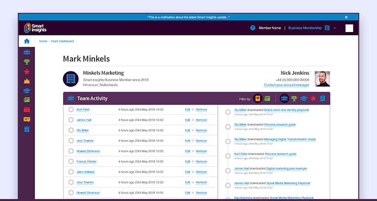Click the Minkels Marketing building icon
Viewport: 377px width, 201px height.
(x=71, y=79)
